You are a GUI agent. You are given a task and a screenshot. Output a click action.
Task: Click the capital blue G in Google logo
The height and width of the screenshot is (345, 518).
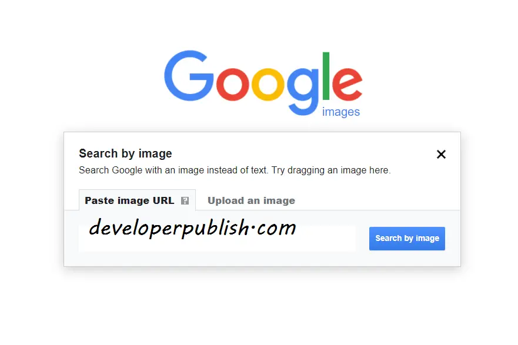189,76
